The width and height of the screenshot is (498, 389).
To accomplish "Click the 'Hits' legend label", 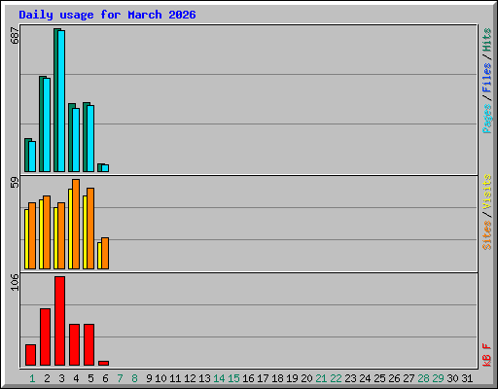I will coord(486,40).
